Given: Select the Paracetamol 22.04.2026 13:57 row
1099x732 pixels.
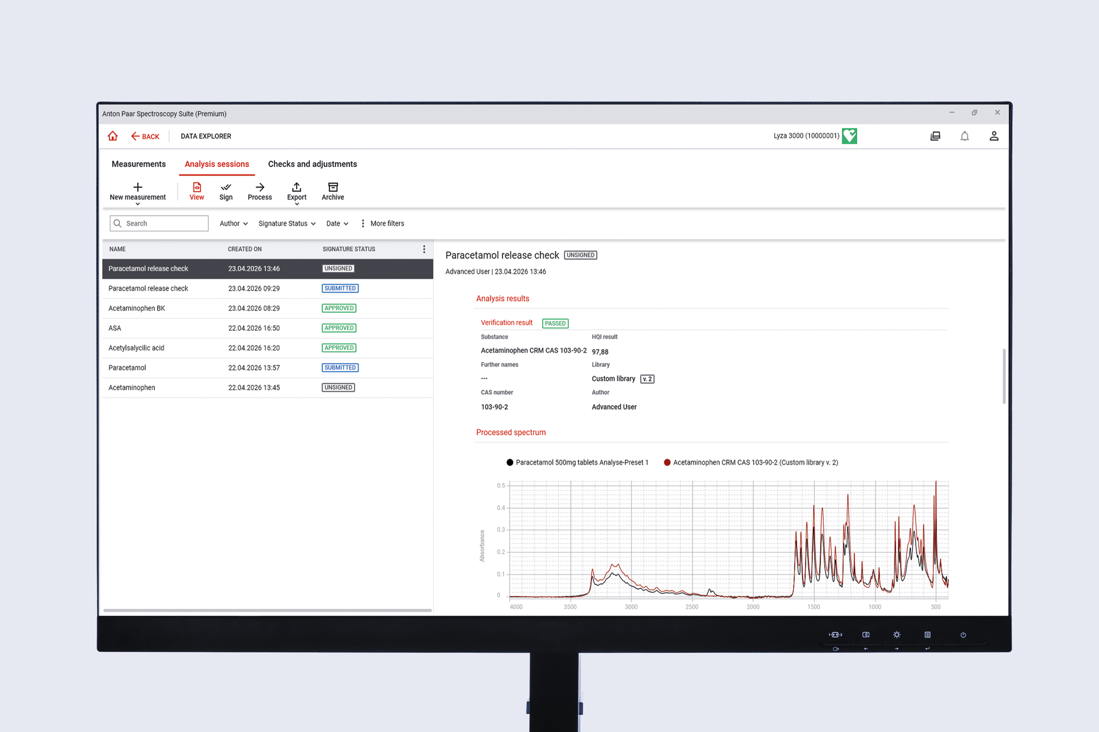Looking at the screenshot, I should (x=268, y=368).
